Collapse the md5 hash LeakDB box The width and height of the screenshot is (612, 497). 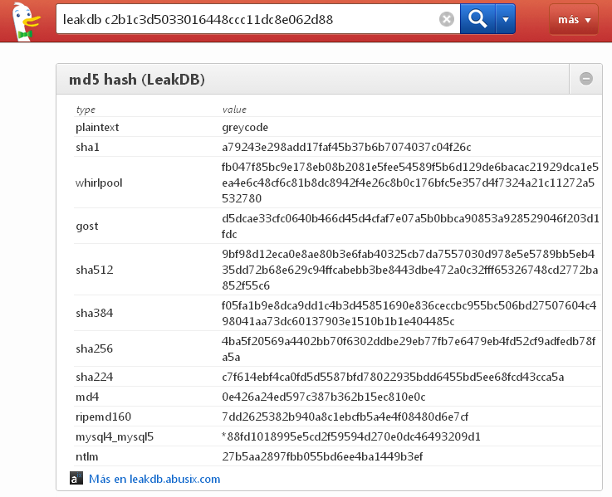pos(586,79)
